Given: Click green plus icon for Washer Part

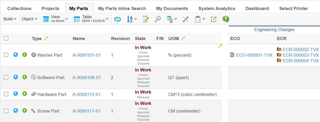Looking at the screenshot, I should pos(25,55).
